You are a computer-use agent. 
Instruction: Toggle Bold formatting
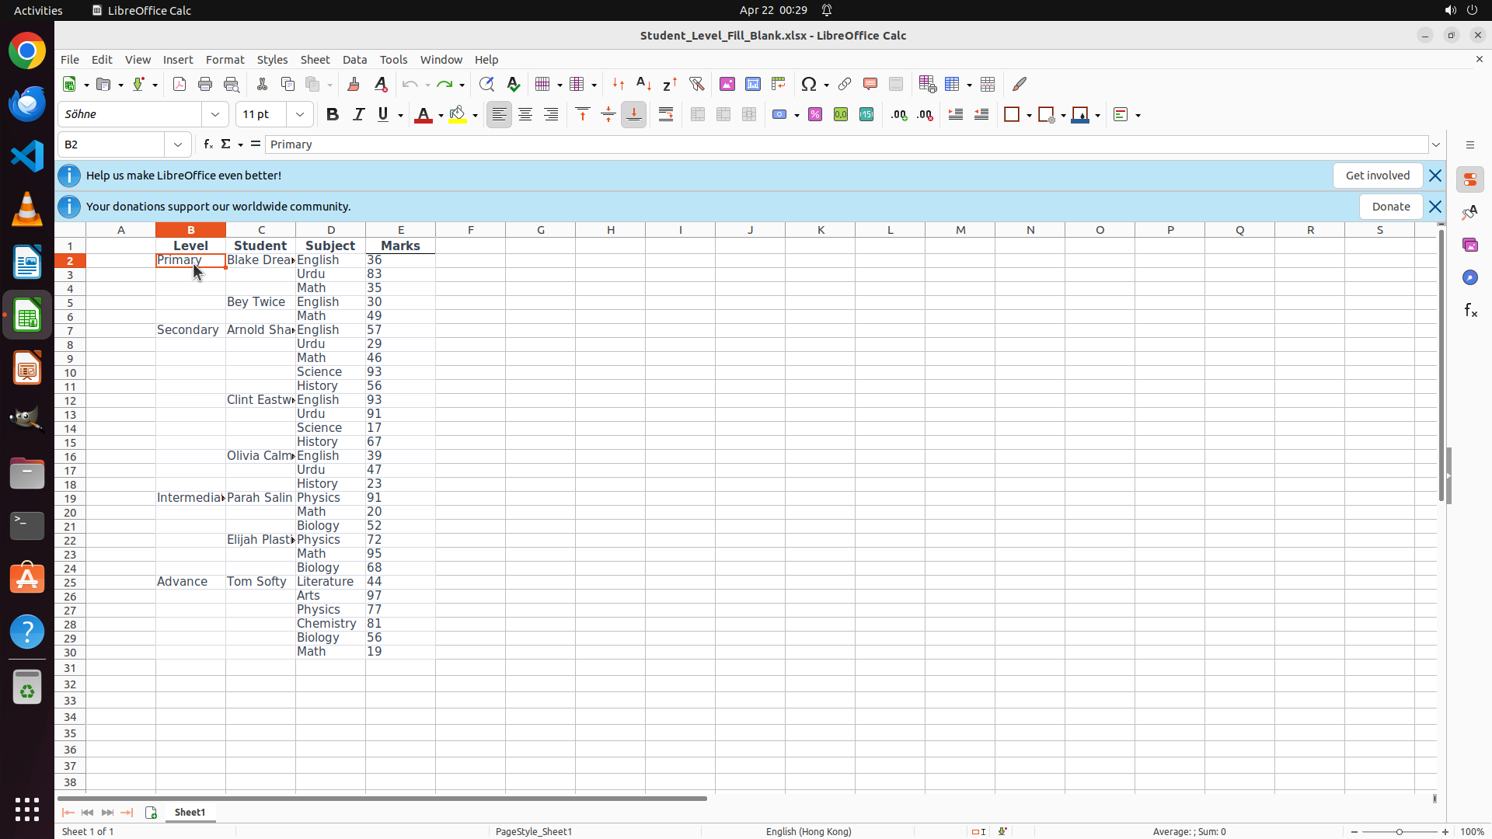point(333,115)
